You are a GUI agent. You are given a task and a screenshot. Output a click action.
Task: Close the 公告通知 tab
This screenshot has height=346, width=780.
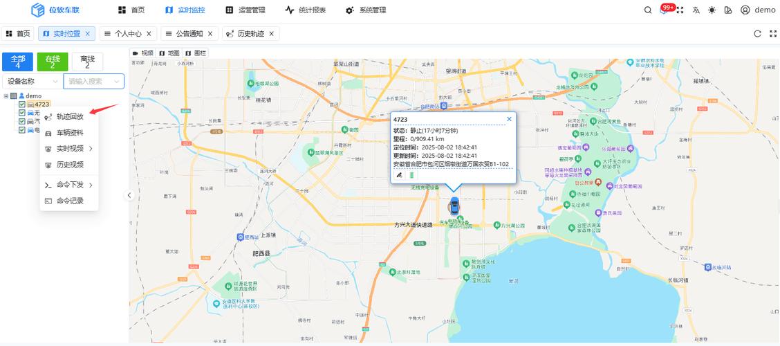[x=210, y=34]
